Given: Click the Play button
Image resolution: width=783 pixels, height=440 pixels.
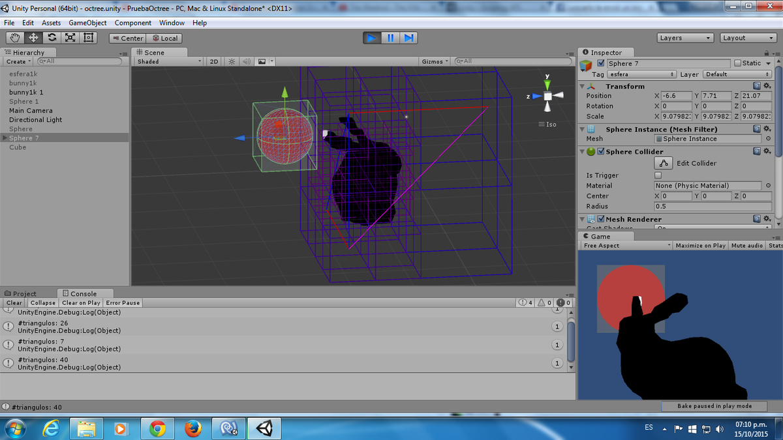Looking at the screenshot, I should point(372,38).
